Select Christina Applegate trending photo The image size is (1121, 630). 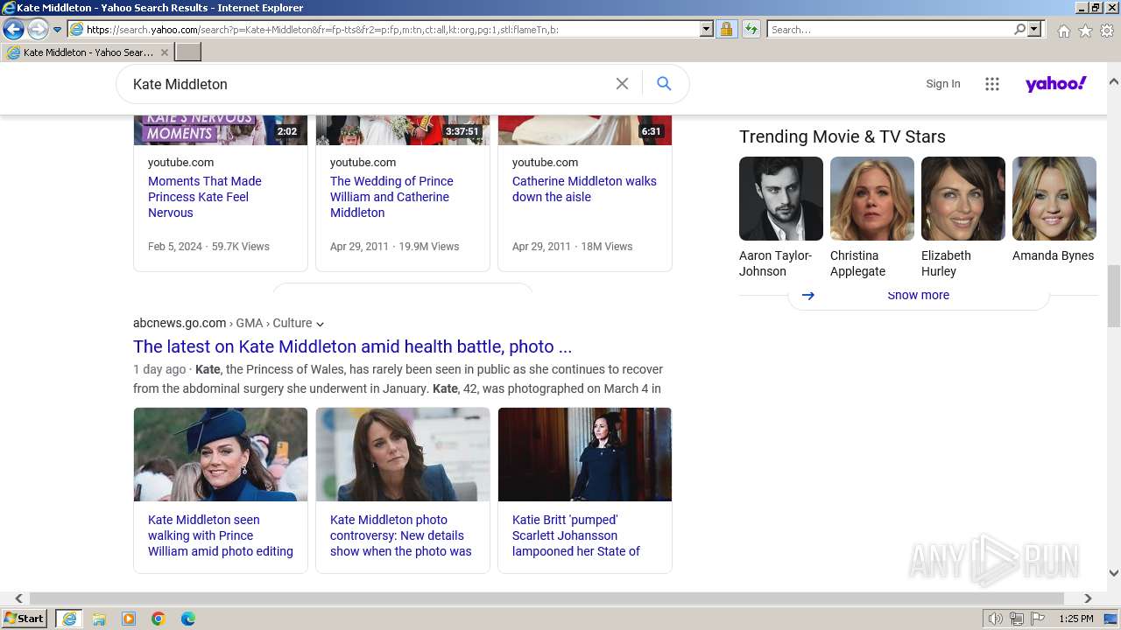tap(872, 199)
